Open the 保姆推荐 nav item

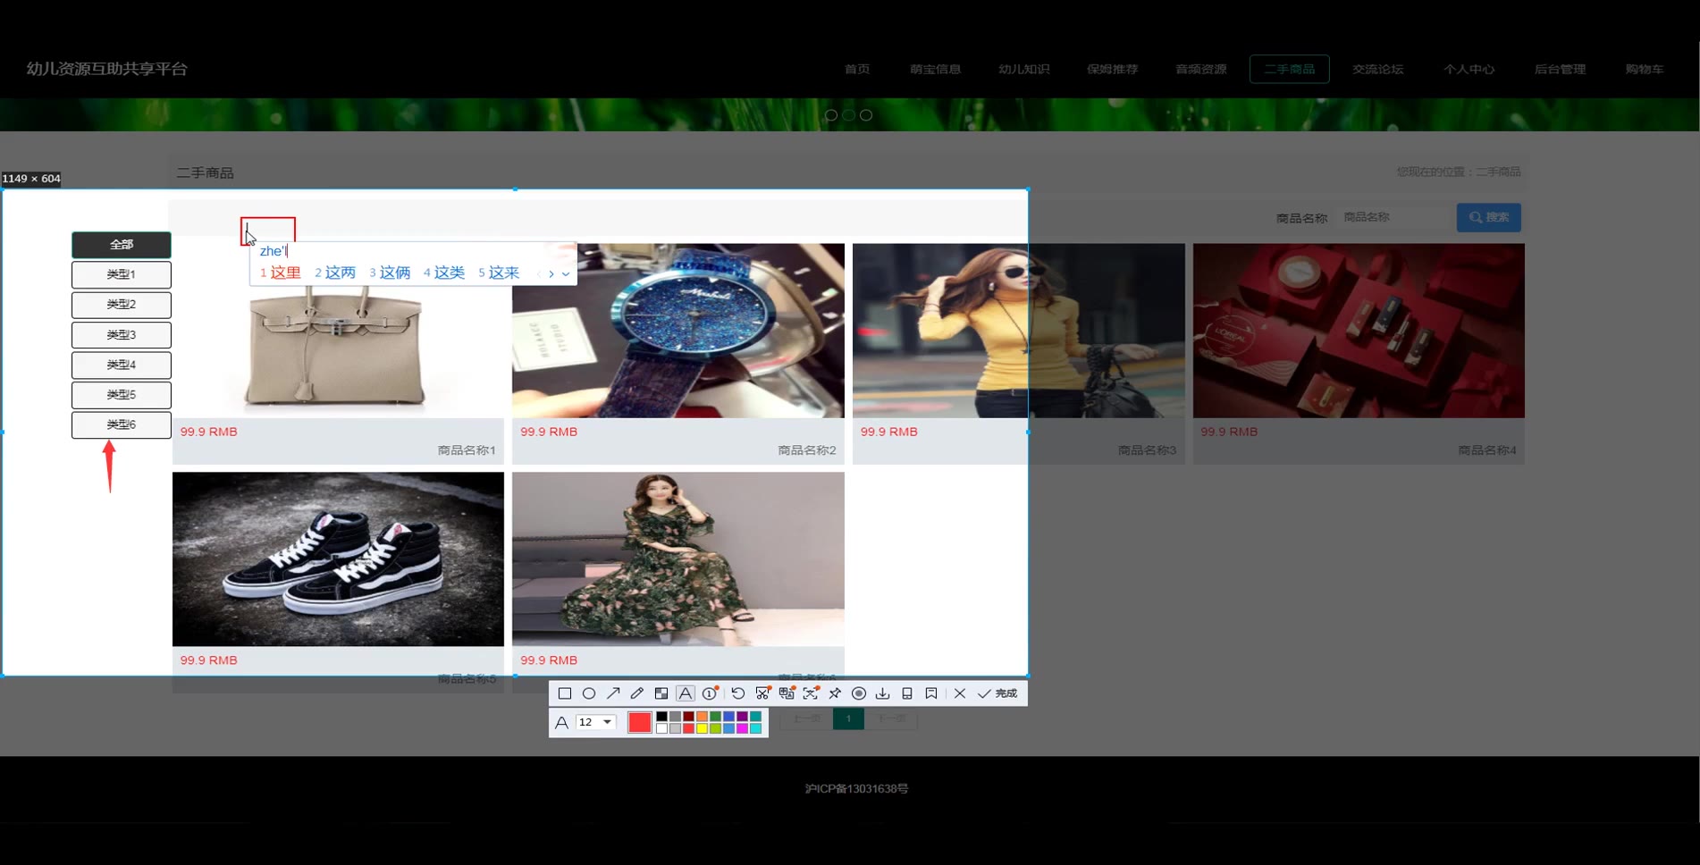1112,69
